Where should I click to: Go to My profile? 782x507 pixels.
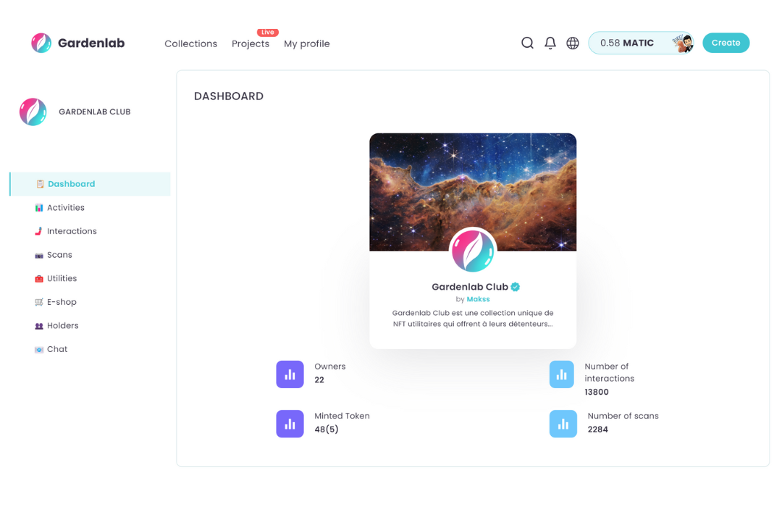[307, 43]
